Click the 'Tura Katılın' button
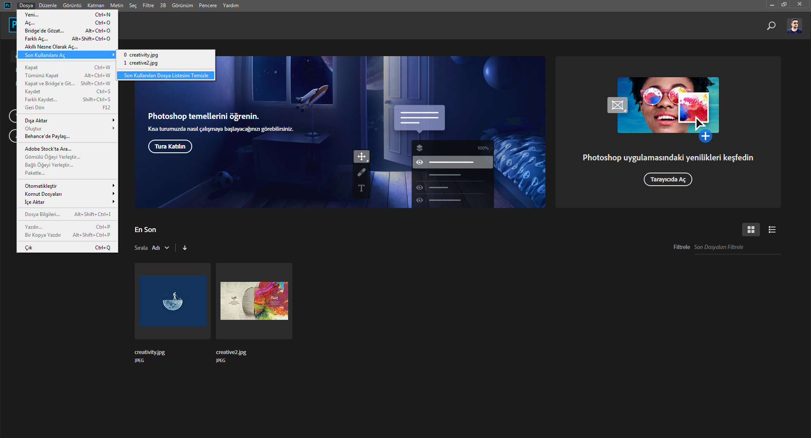 coord(170,146)
